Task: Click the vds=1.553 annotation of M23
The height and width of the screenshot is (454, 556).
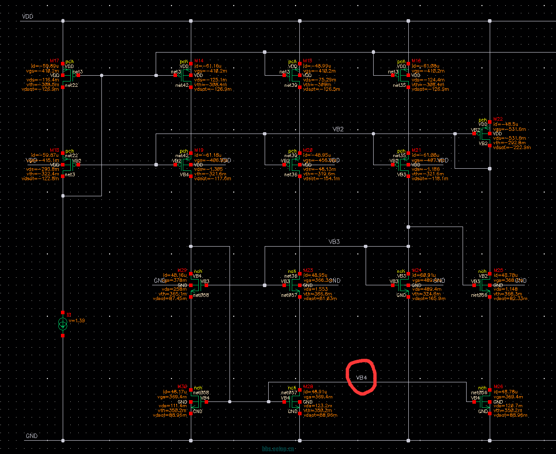Action: click(315, 289)
